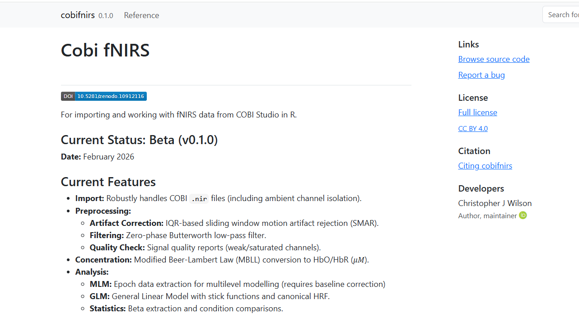Open the Browse source code link
The height and width of the screenshot is (328, 579).
pos(494,59)
